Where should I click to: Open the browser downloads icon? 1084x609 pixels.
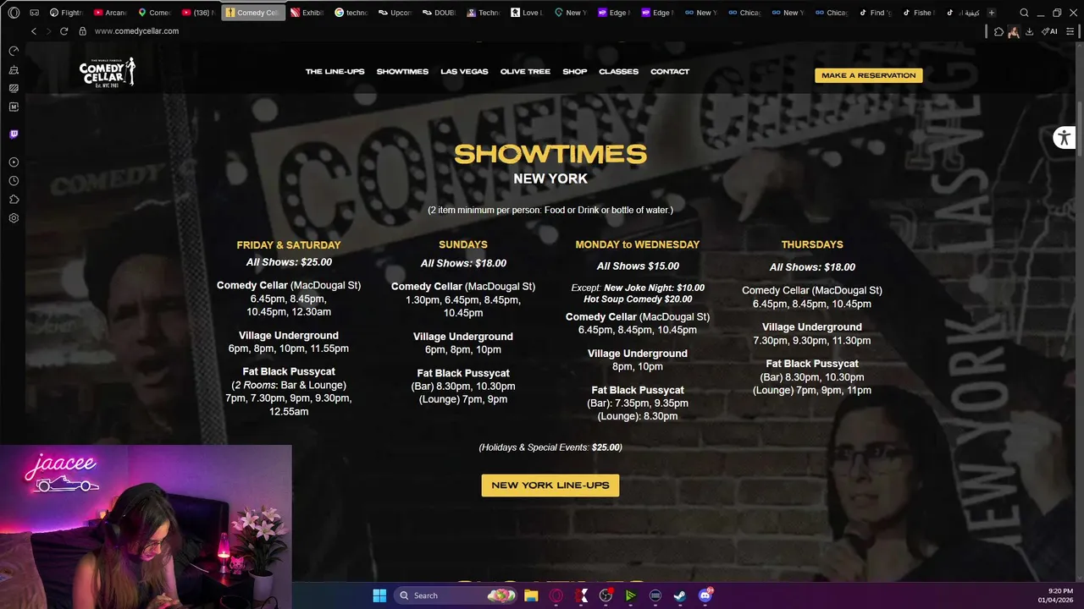click(x=1029, y=31)
